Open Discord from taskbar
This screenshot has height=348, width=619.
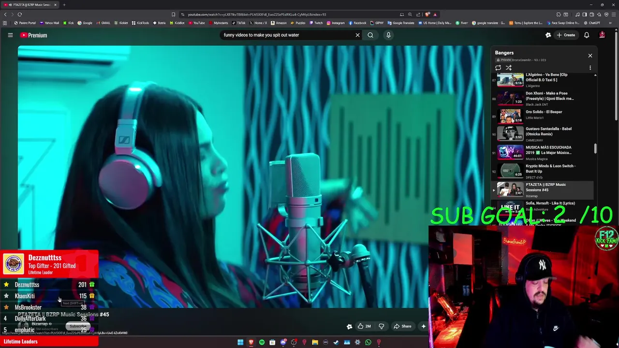coord(283,342)
